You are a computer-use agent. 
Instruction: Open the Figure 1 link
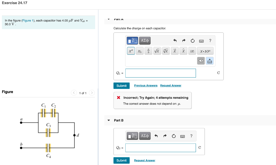(28, 20)
